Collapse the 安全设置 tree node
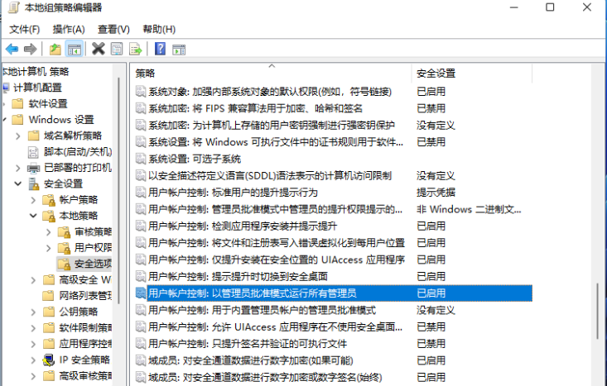 [x=18, y=183]
